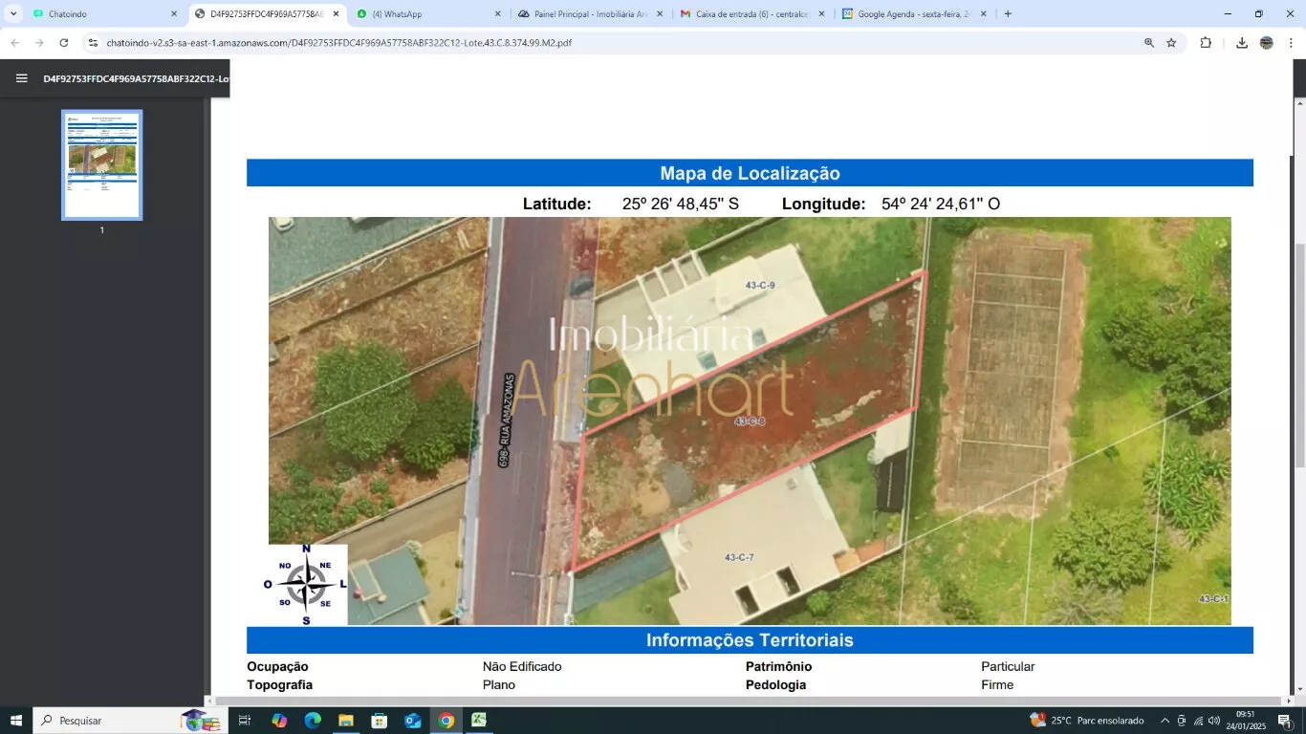Close the Caixa de entrada tab
This screenshot has width=1306, height=734.
click(821, 14)
